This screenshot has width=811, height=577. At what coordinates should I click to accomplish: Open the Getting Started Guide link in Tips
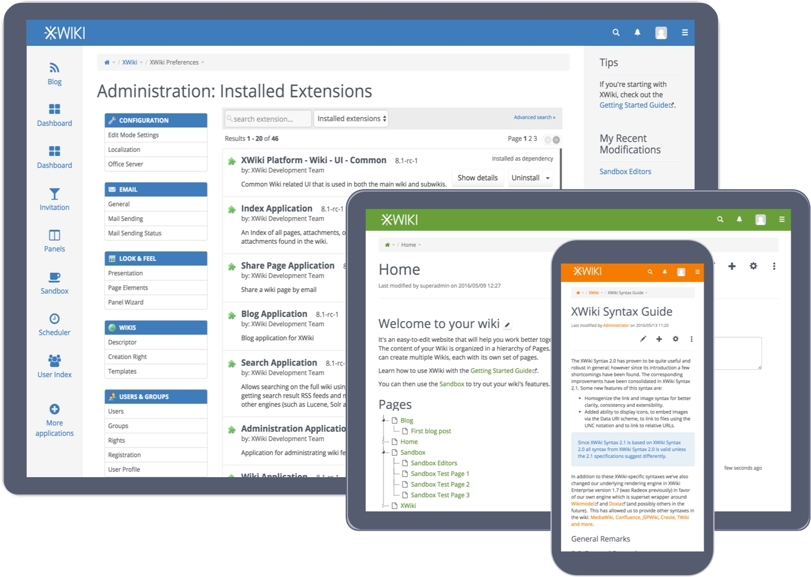pyautogui.click(x=636, y=105)
